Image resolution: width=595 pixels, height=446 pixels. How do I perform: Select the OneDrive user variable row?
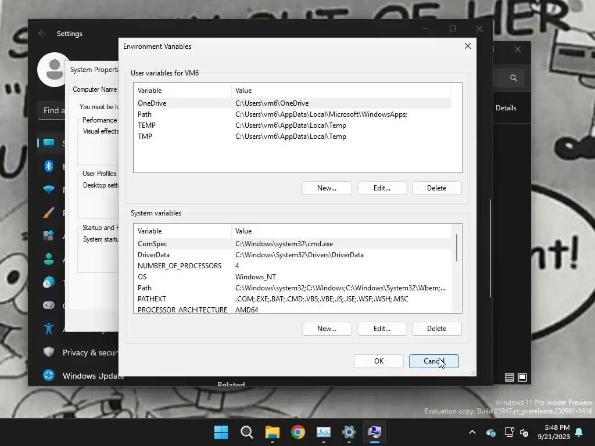point(293,103)
